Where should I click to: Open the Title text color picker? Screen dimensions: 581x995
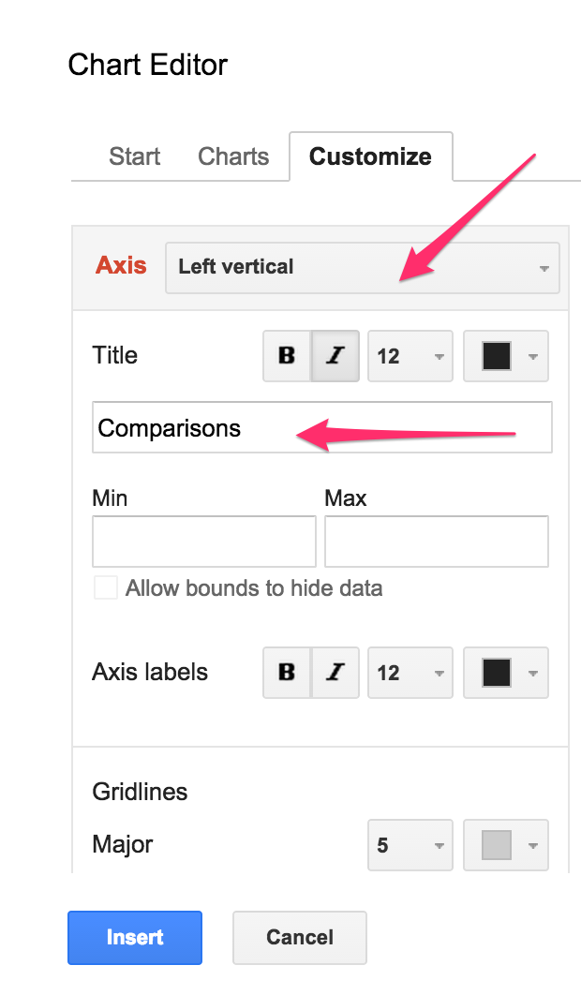coord(506,356)
